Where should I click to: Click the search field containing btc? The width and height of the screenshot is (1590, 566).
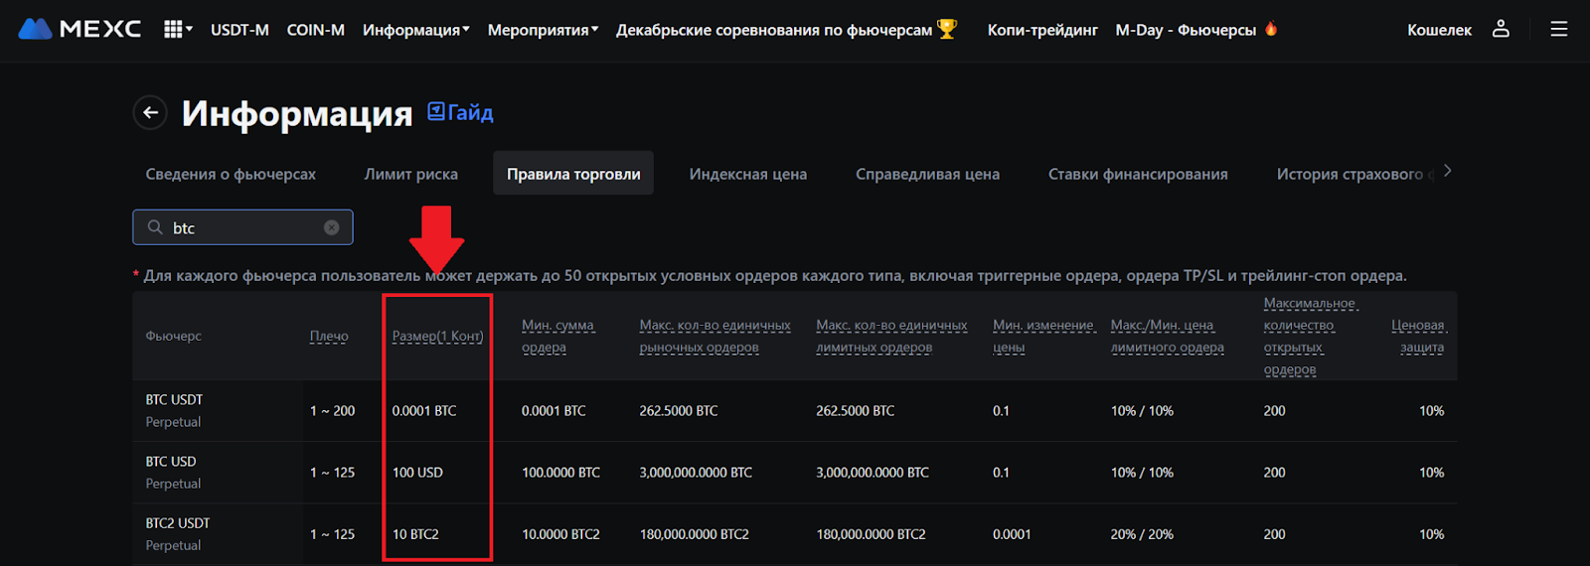point(242,227)
